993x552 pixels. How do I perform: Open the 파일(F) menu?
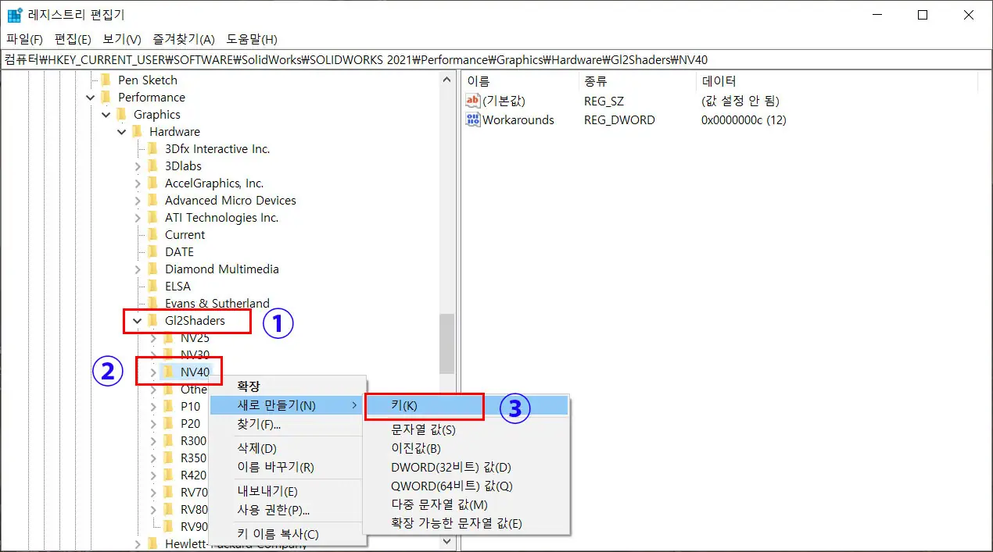point(25,39)
